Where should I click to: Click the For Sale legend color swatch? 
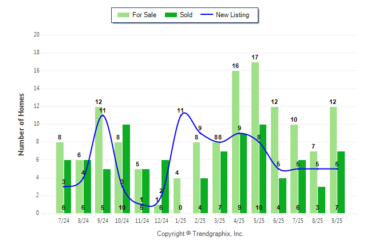click(x=123, y=15)
